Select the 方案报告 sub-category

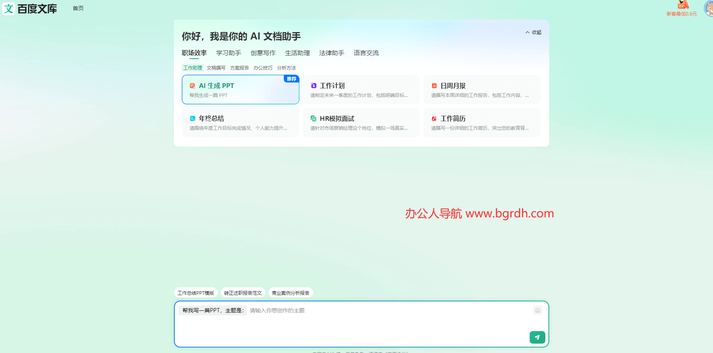(x=240, y=68)
